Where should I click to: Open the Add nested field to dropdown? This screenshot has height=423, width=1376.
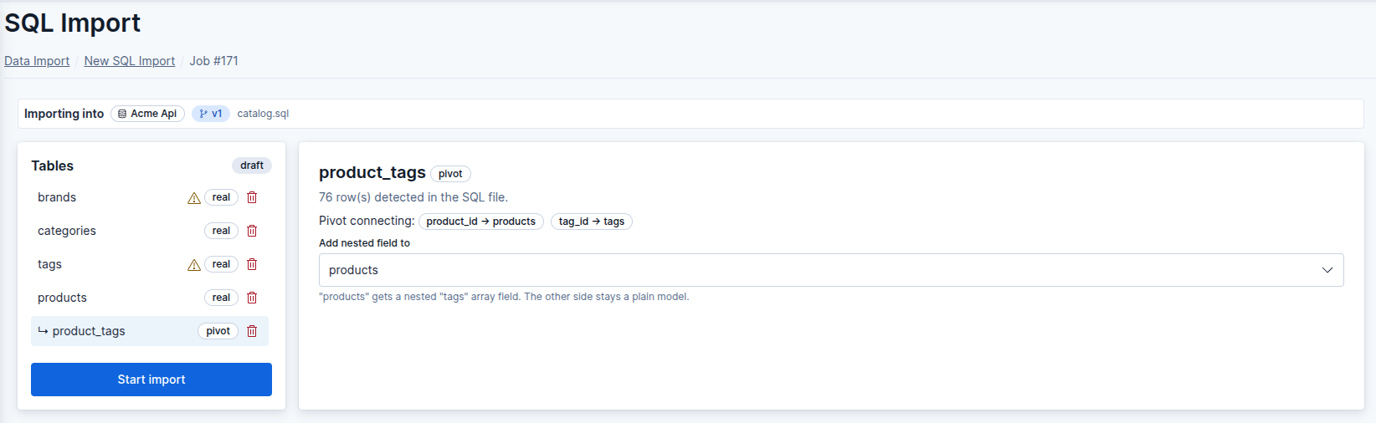click(x=831, y=270)
